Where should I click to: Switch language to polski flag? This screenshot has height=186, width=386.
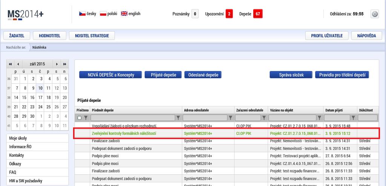(x=103, y=14)
